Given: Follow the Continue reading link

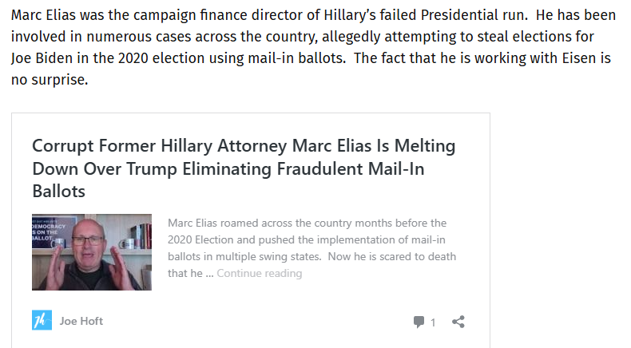Looking at the screenshot, I should pyautogui.click(x=259, y=273).
